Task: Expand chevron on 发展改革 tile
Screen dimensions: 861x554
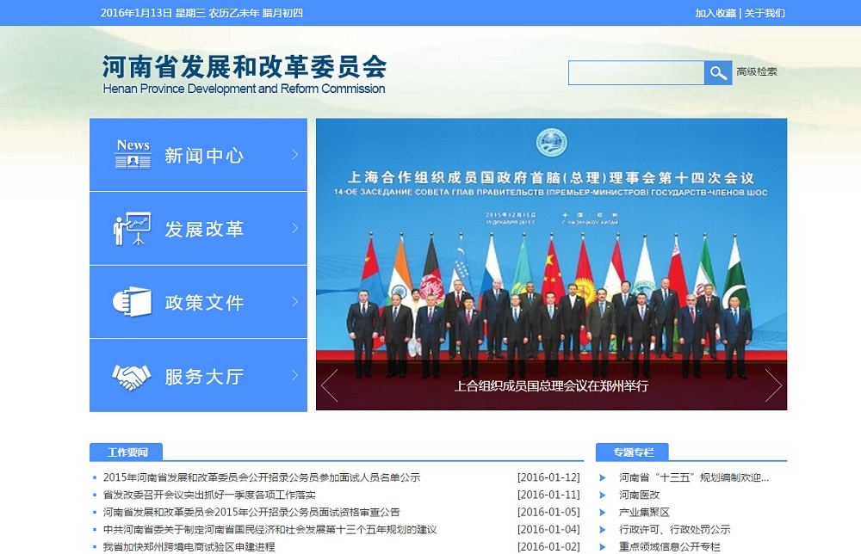Action: pos(294,228)
